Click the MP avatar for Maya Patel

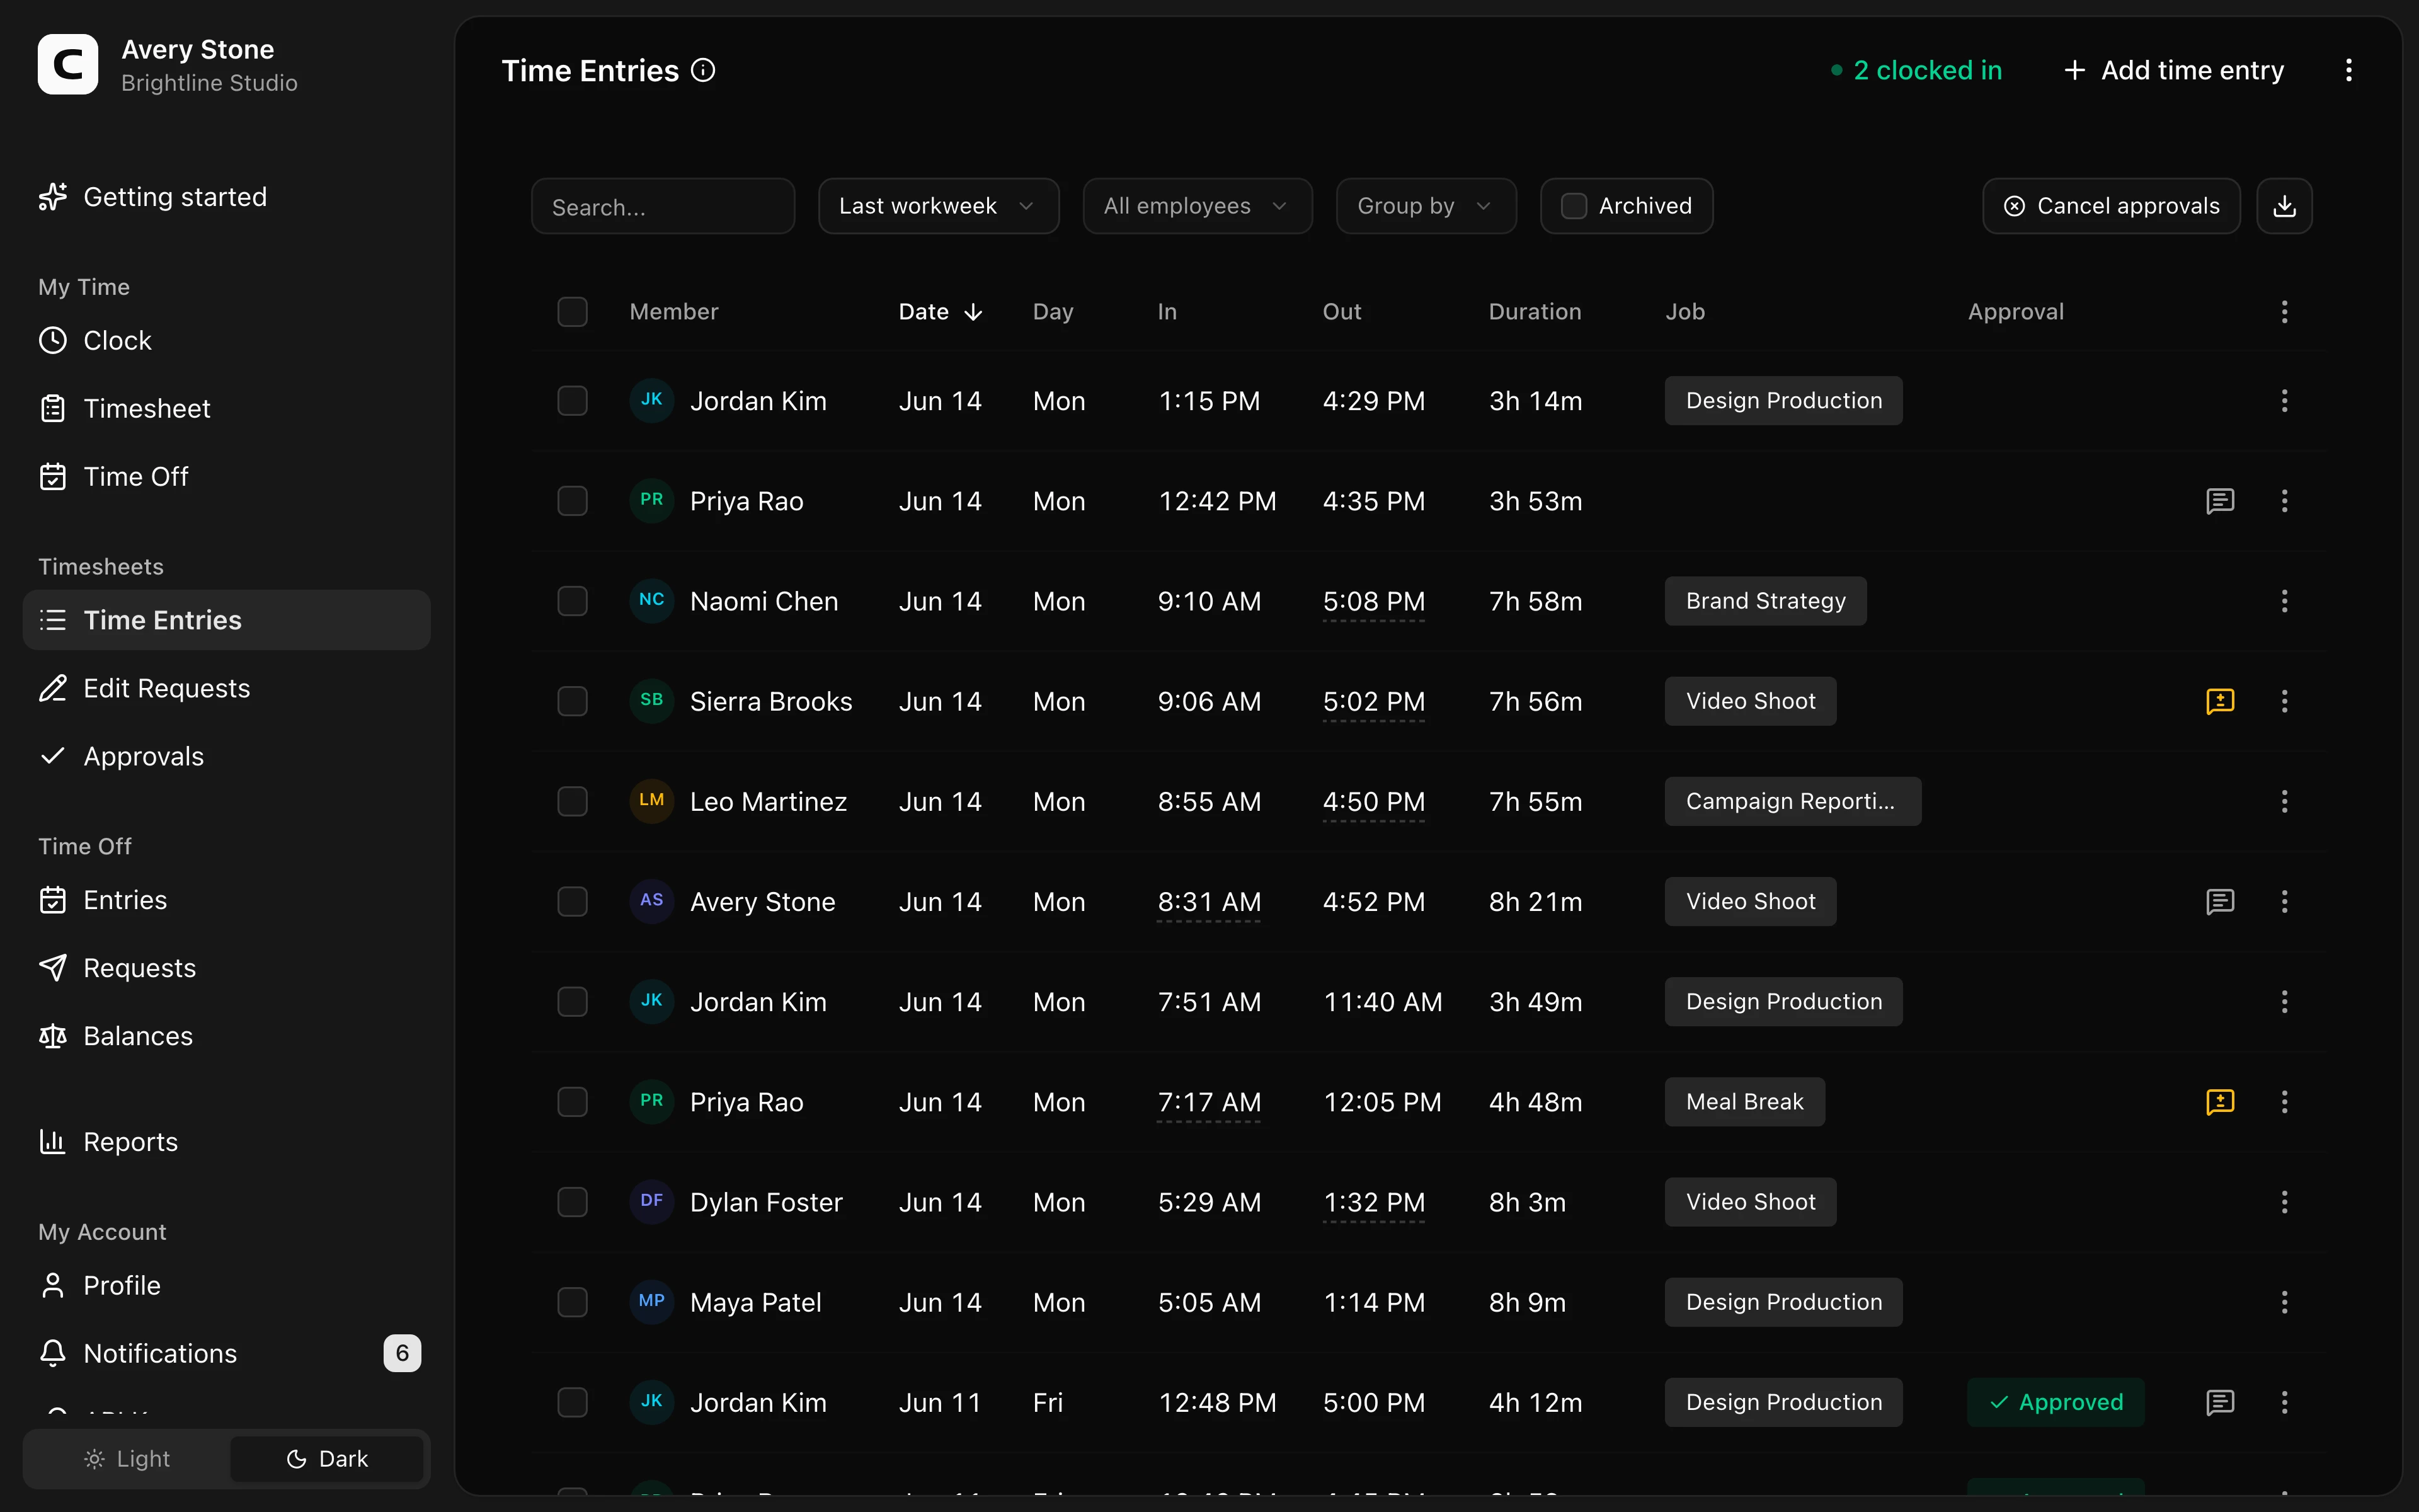(x=652, y=1301)
